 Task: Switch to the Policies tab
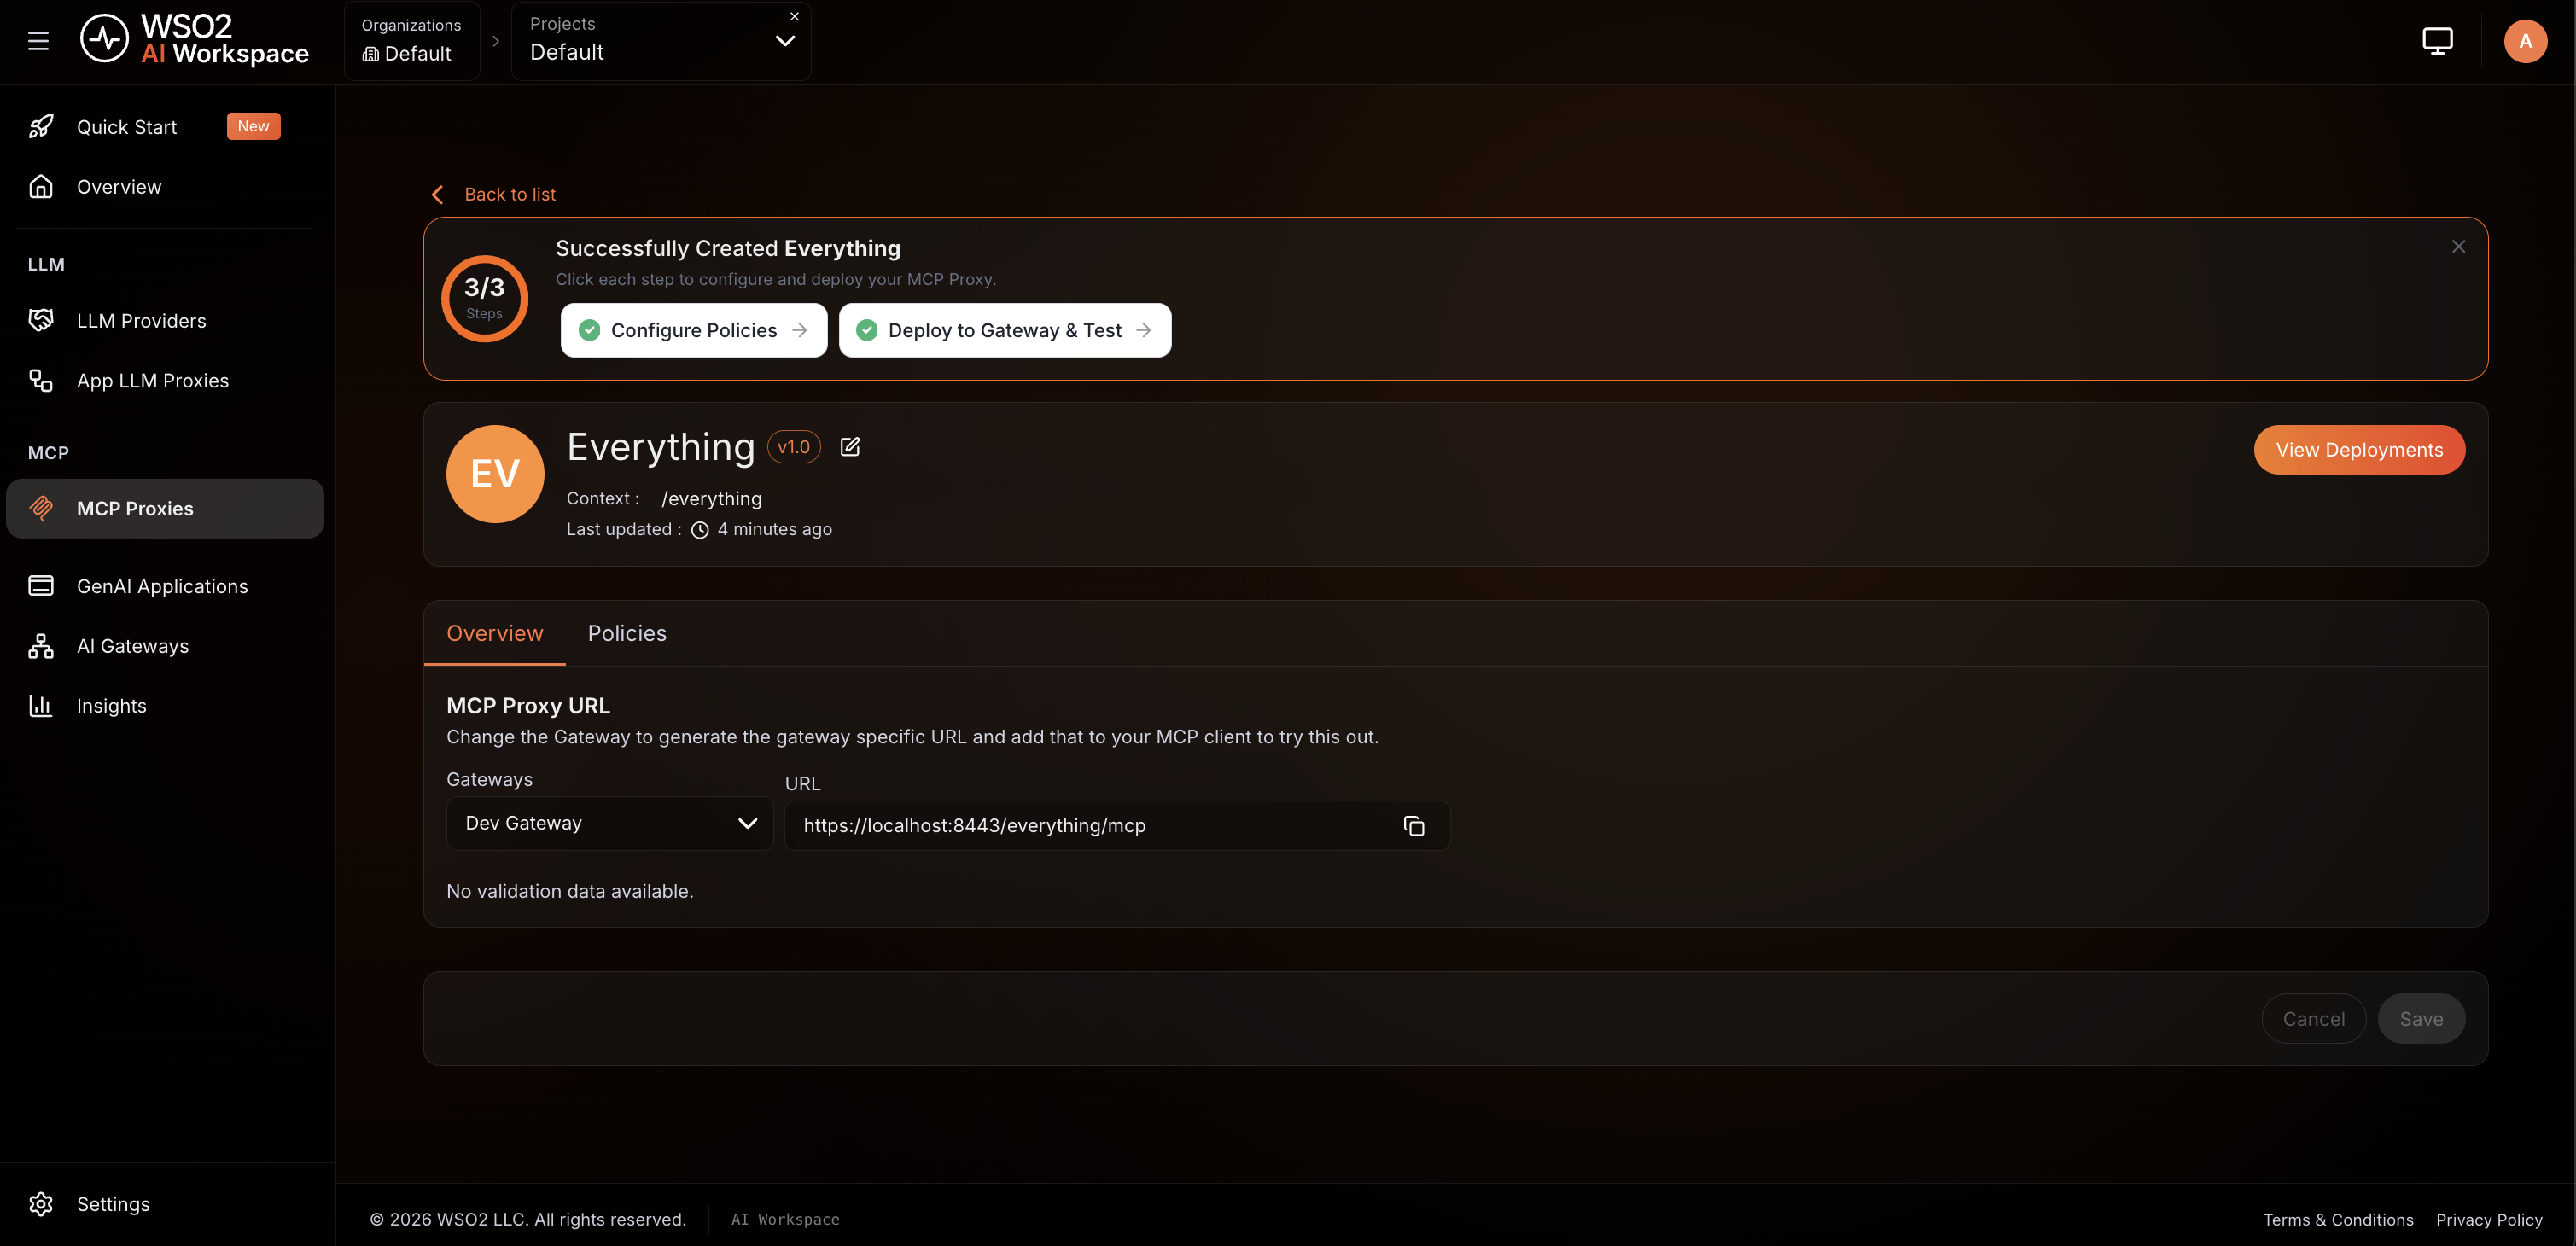point(627,634)
